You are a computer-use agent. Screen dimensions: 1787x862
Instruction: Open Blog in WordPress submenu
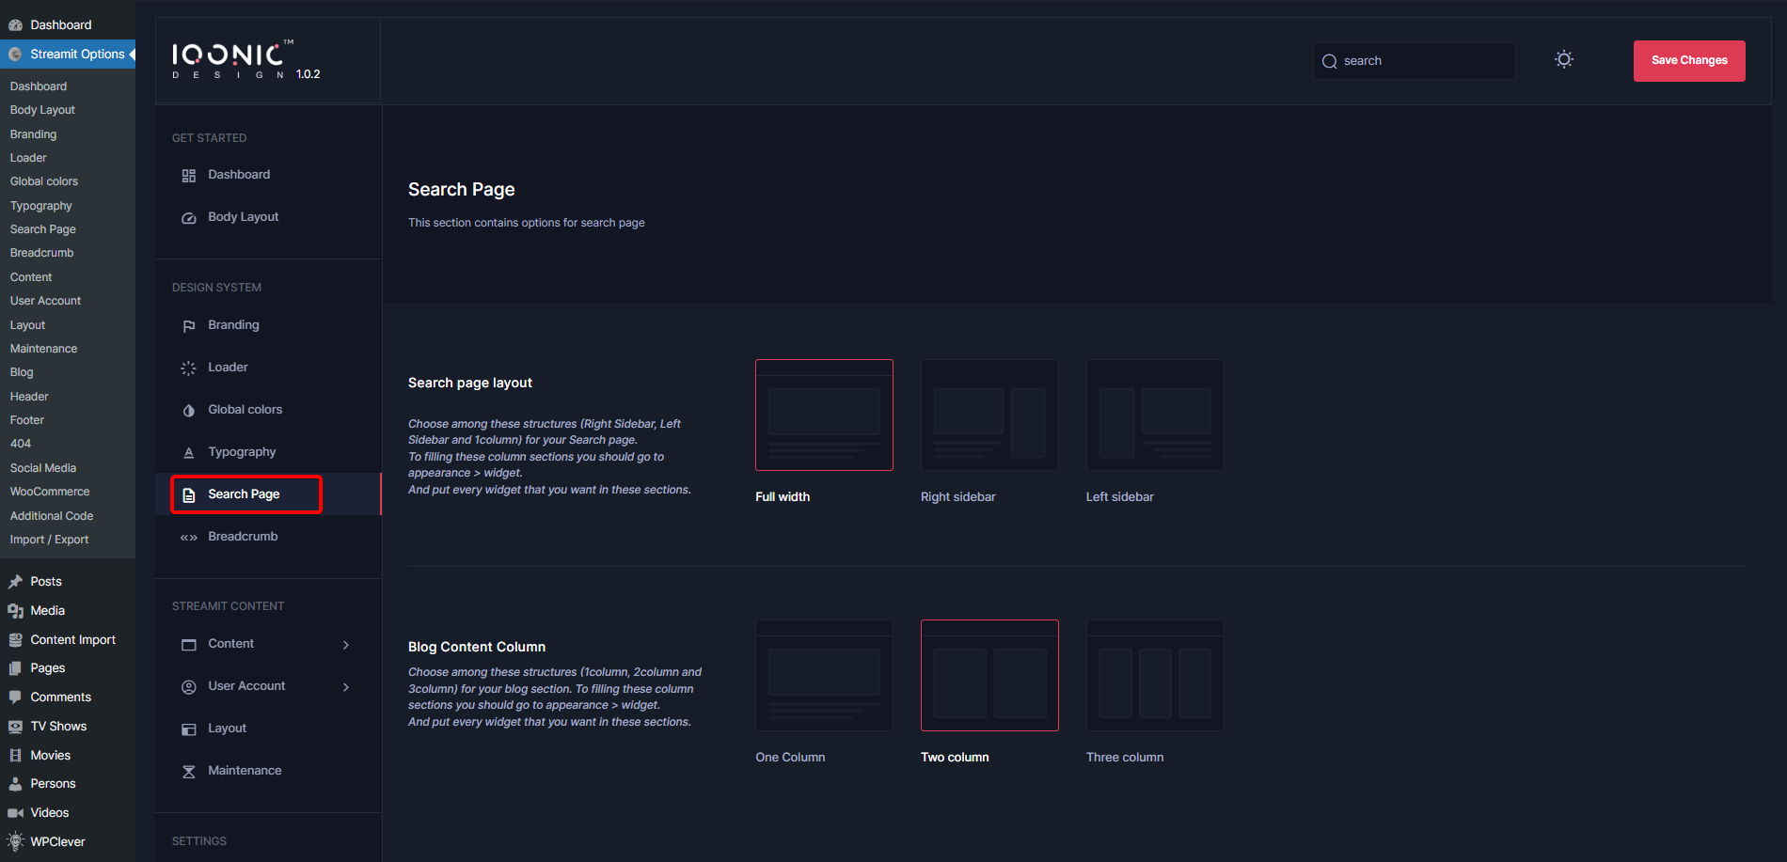[22, 372]
